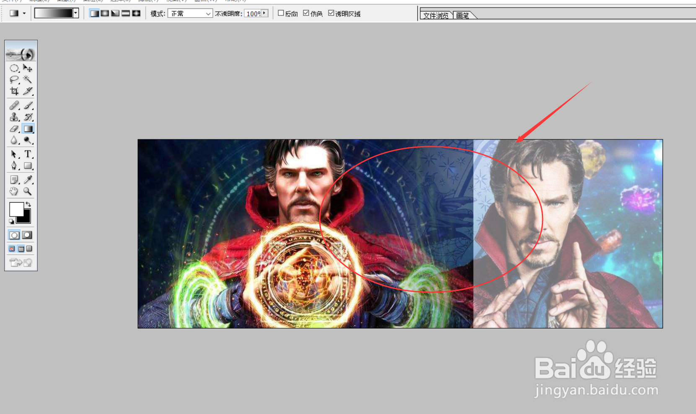
Task: Select the Clone Stamp tool
Action: pos(14,117)
